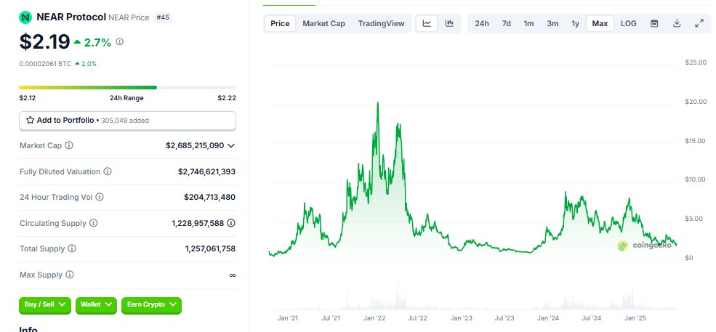Set chart range to 1m

coord(528,23)
